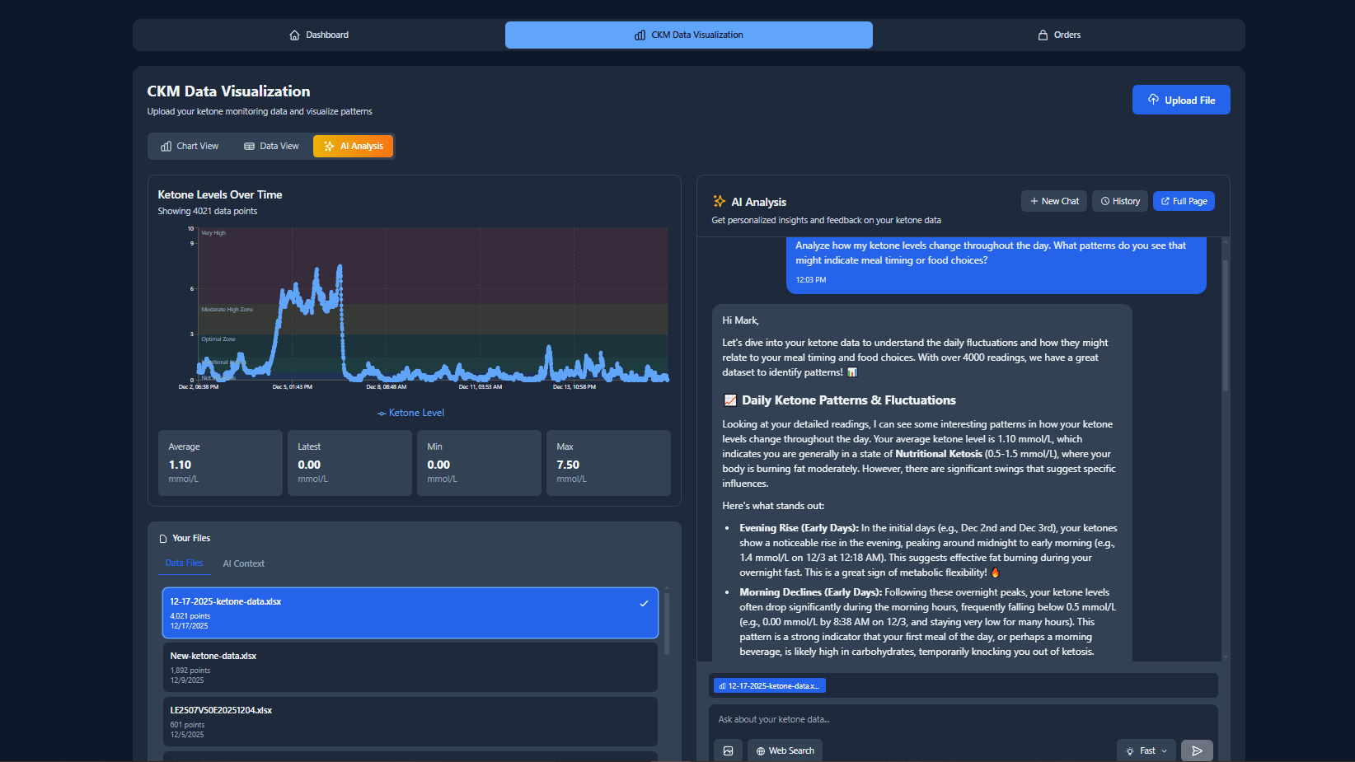Open the AI Context tab
Viewport: 1355px width, 762px height.
243,563
